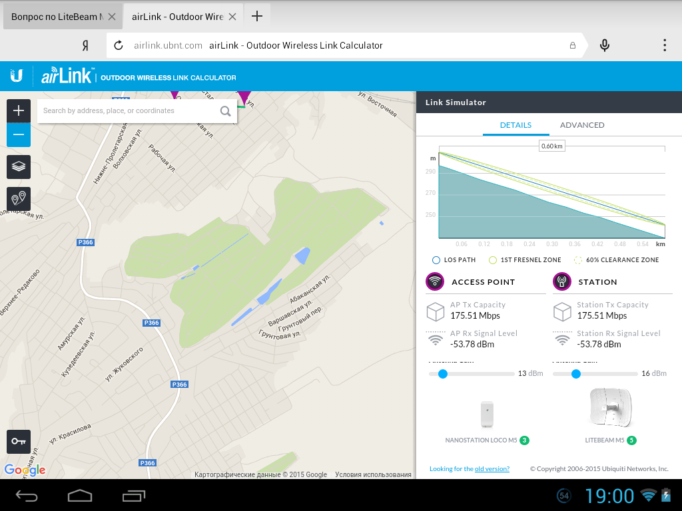
Task: Tap the 19:00 clock
Action: (x=609, y=496)
